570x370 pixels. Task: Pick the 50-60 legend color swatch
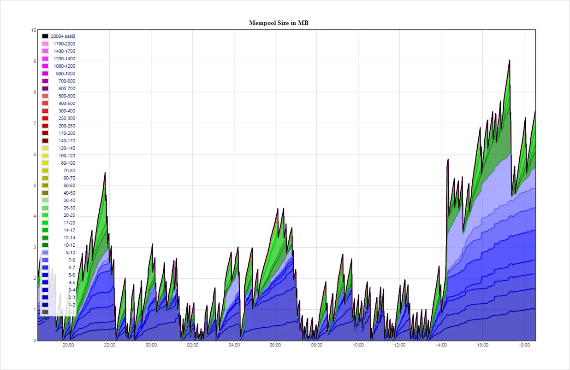45,185
